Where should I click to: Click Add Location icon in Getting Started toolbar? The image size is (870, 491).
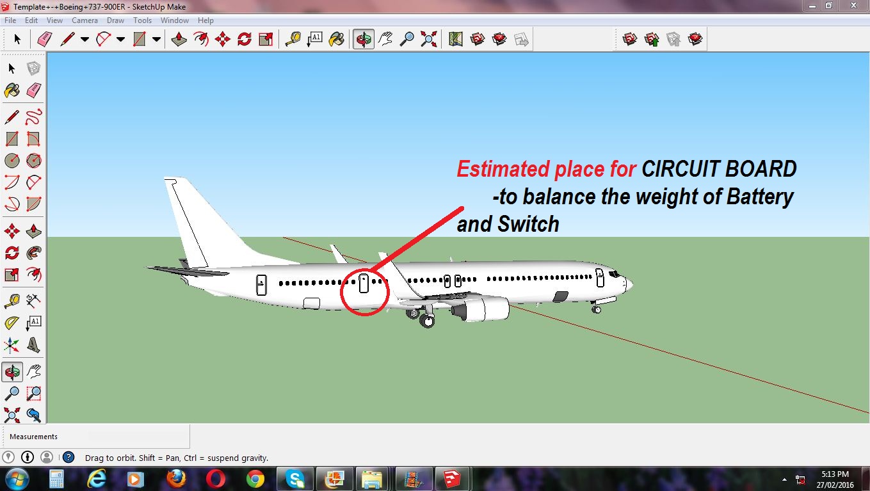click(x=455, y=40)
